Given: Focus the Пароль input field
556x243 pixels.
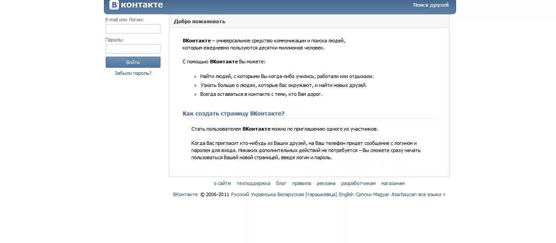Looking at the screenshot, I should (x=133, y=49).
